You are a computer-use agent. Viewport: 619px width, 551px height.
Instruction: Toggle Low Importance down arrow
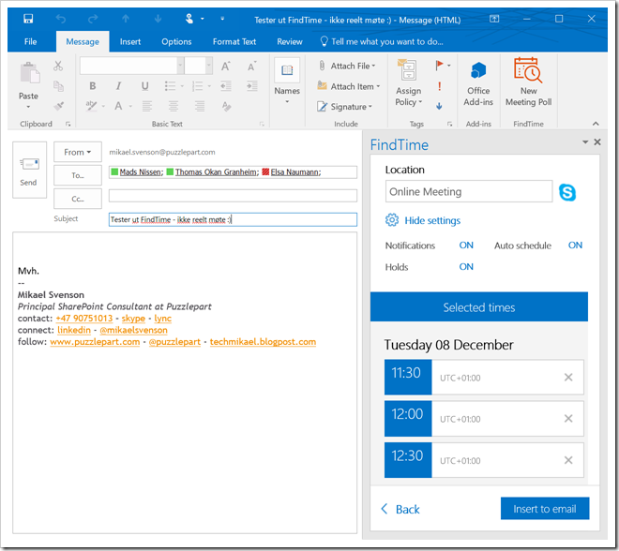pyautogui.click(x=439, y=106)
